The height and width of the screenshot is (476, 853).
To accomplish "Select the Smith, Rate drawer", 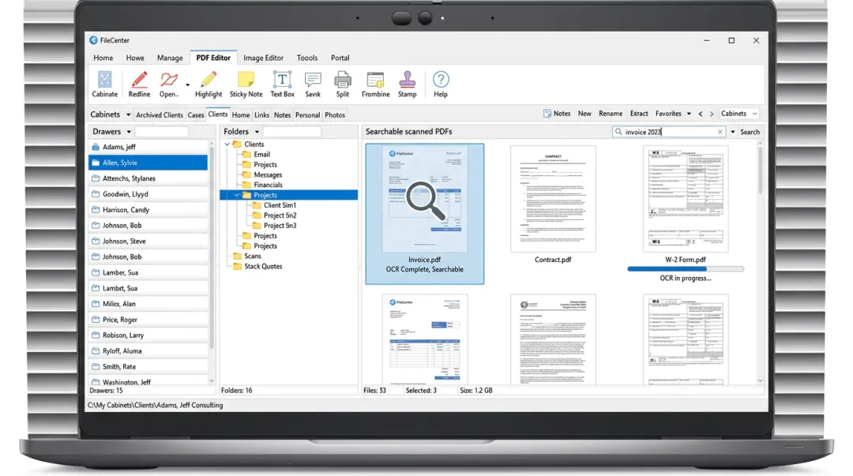I will [x=148, y=367].
